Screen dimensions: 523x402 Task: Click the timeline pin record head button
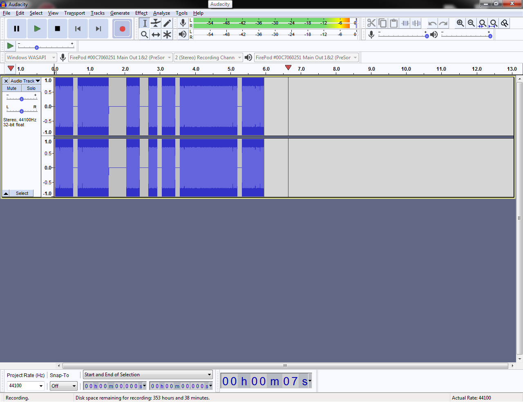(x=11, y=69)
